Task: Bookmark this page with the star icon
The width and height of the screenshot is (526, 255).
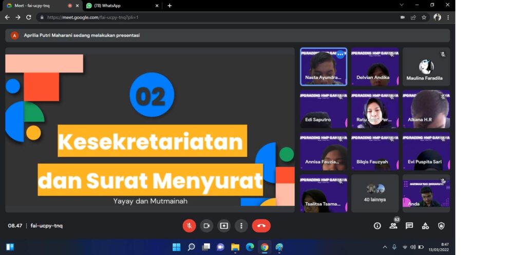Action: pyautogui.click(x=424, y=17)
